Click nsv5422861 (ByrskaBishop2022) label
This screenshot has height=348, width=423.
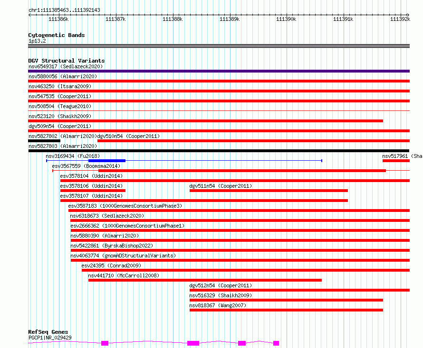pos(112,246)
